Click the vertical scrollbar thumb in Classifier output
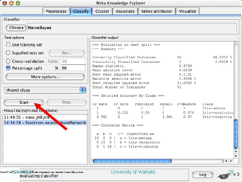The height and width of the screenshot is (182, 242). [236, 134]
